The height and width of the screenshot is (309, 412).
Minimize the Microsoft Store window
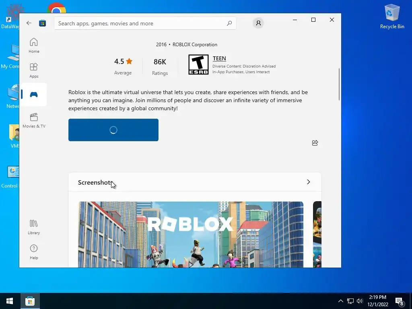[x=295, y=20]
